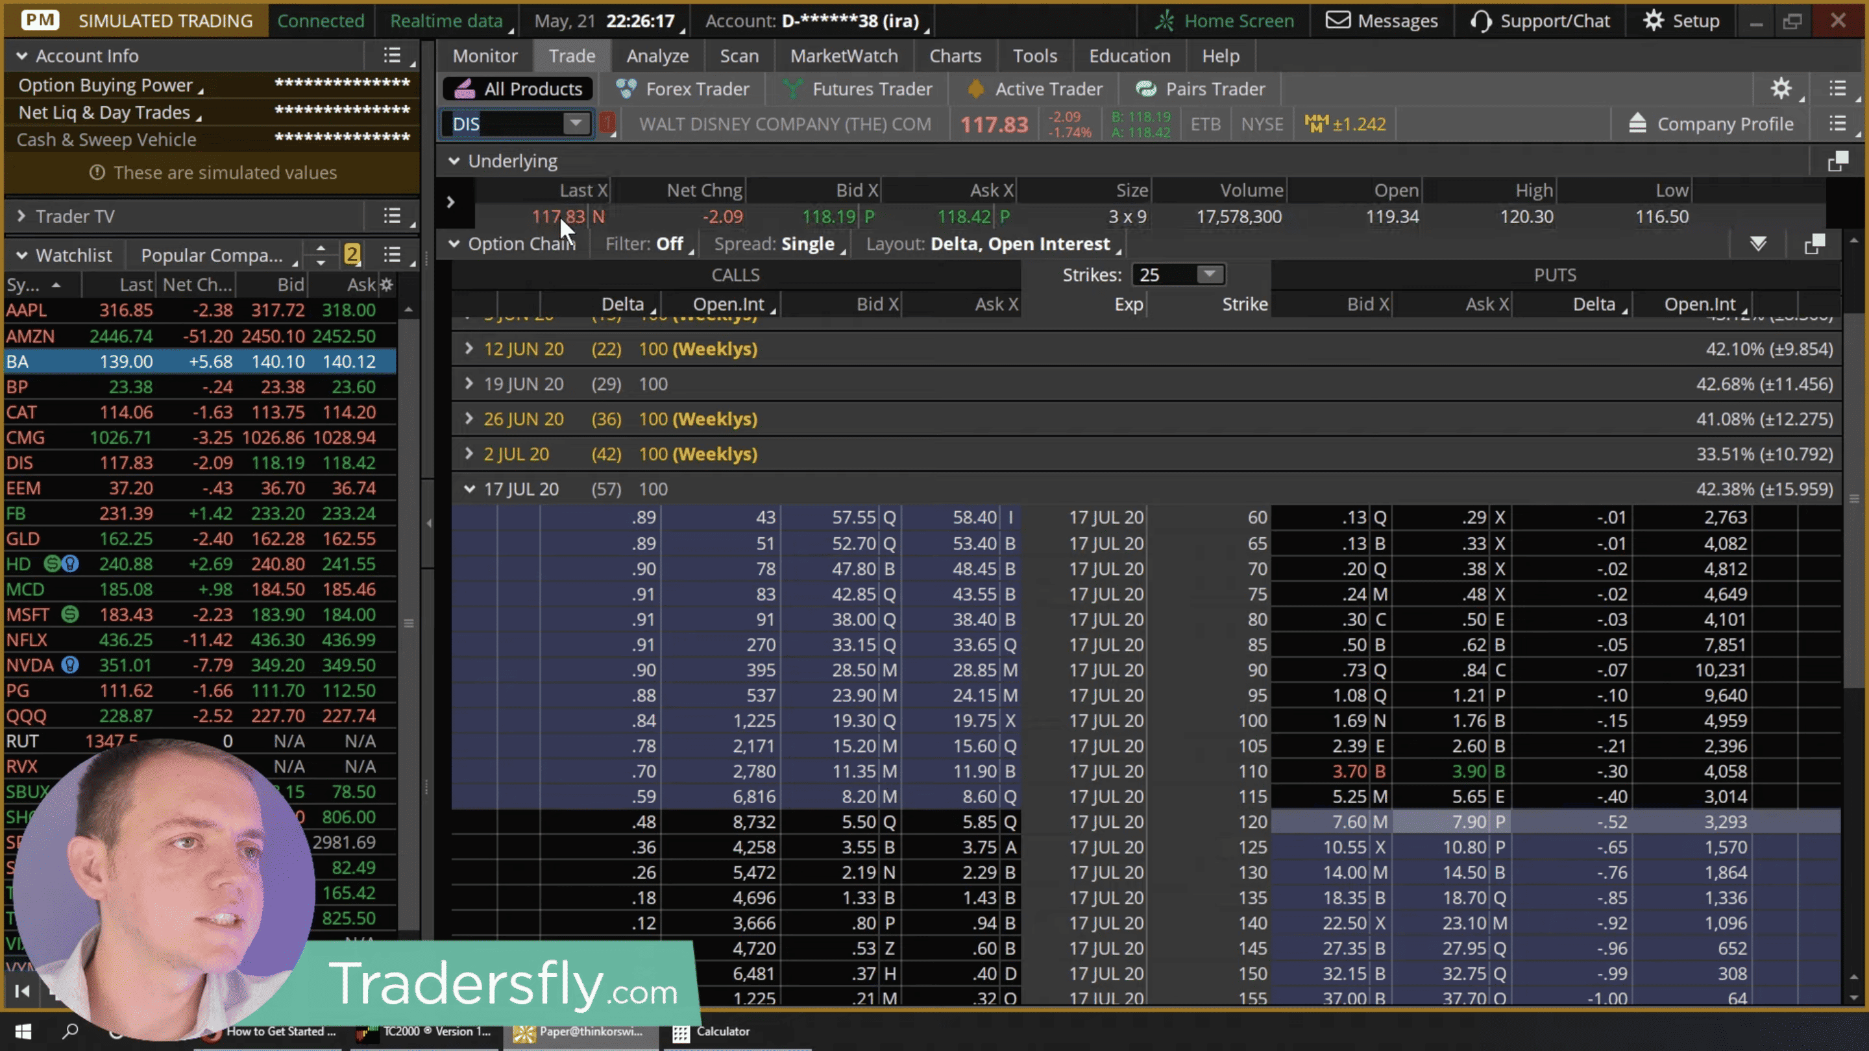This screenshot has height=1051, width=1869.
Task: Open Support/Chat
Action: pyautogui.click(x=1539, y=21)
